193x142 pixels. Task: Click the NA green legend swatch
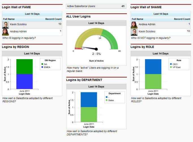[x=42, y=64]
